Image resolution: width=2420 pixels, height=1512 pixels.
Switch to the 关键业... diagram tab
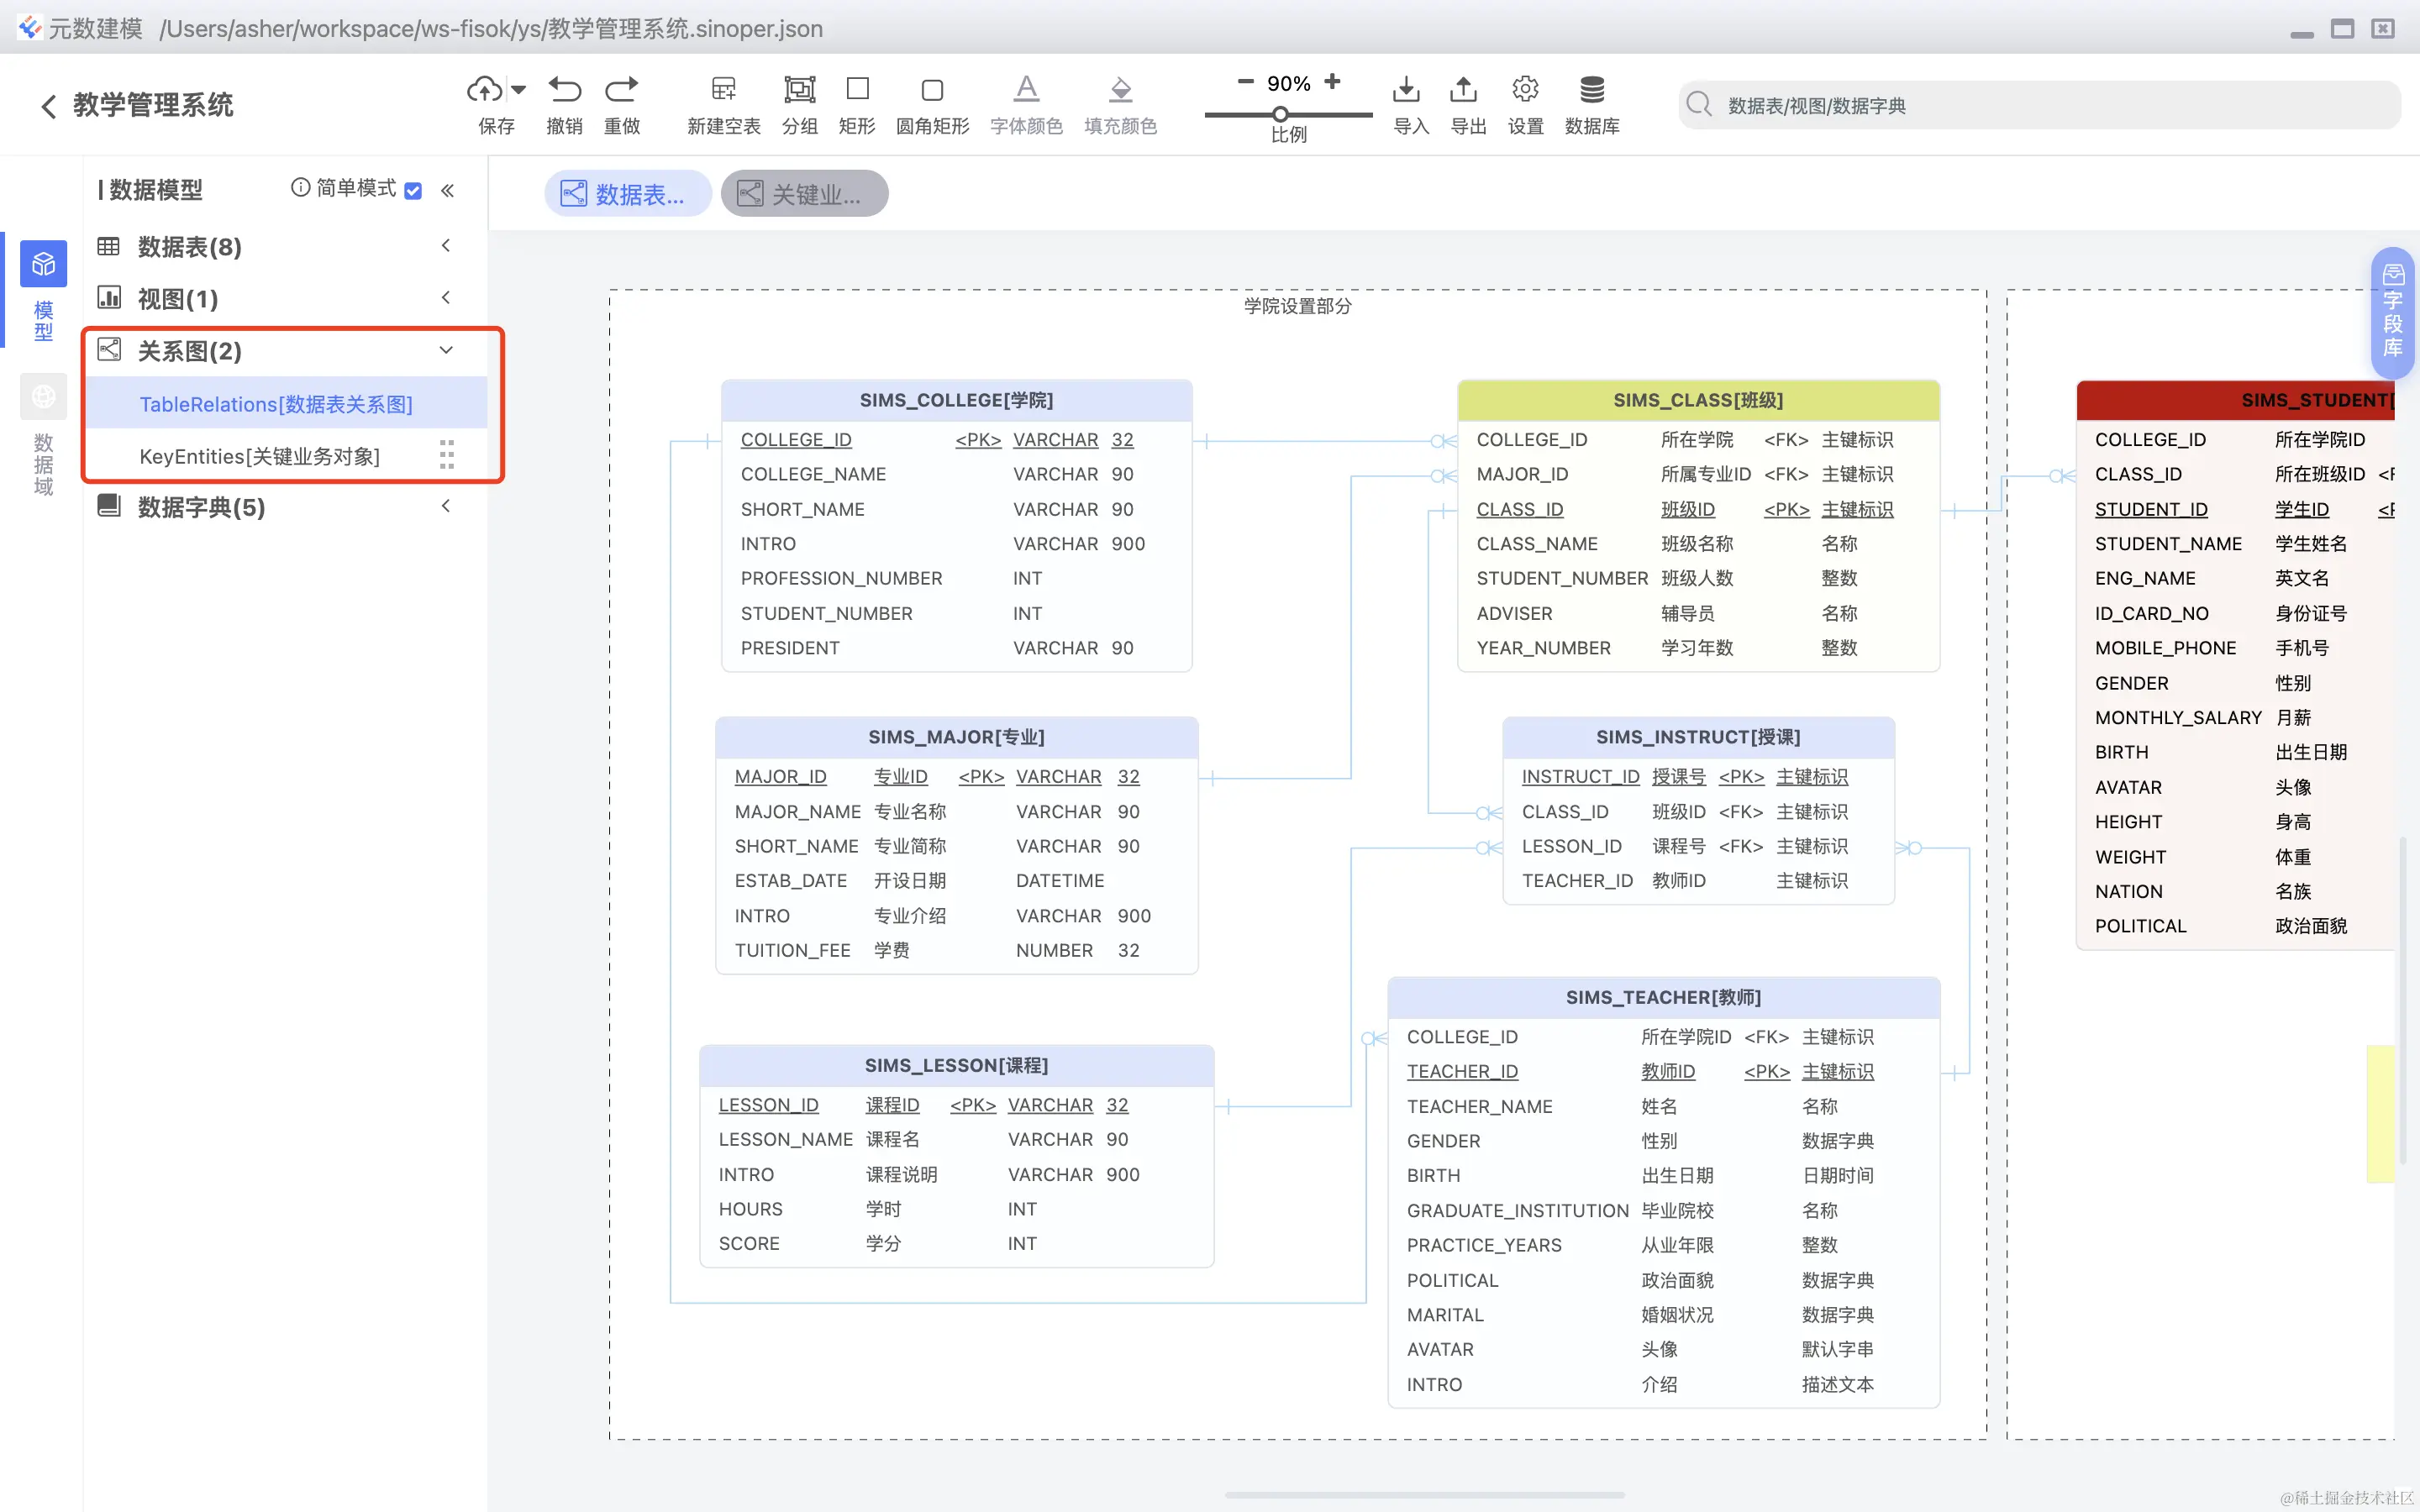point(804,194)
